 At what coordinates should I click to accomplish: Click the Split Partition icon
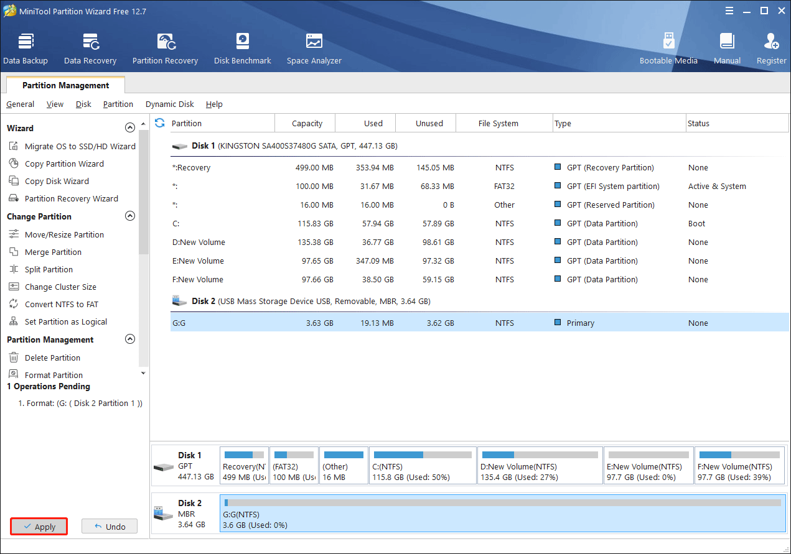13,269
